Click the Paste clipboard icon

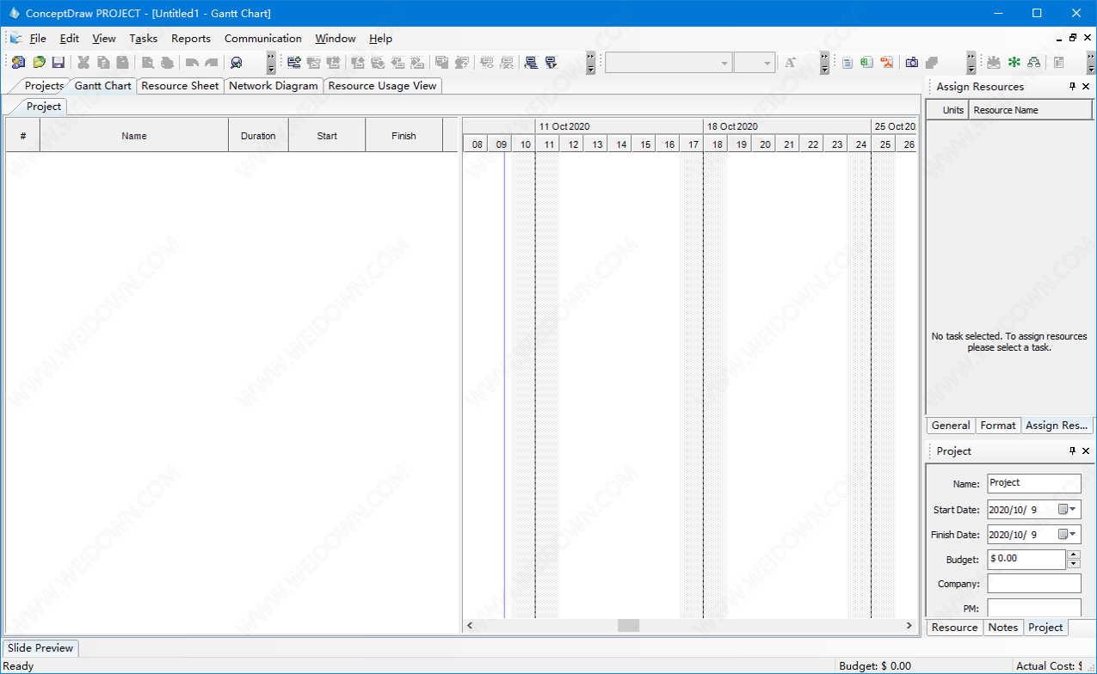click(x=123, y=62)
